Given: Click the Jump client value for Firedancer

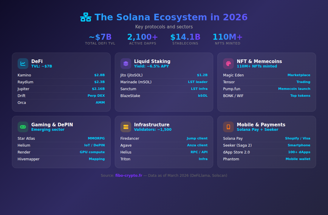Looking at the screenshot, I should (197, 138).
